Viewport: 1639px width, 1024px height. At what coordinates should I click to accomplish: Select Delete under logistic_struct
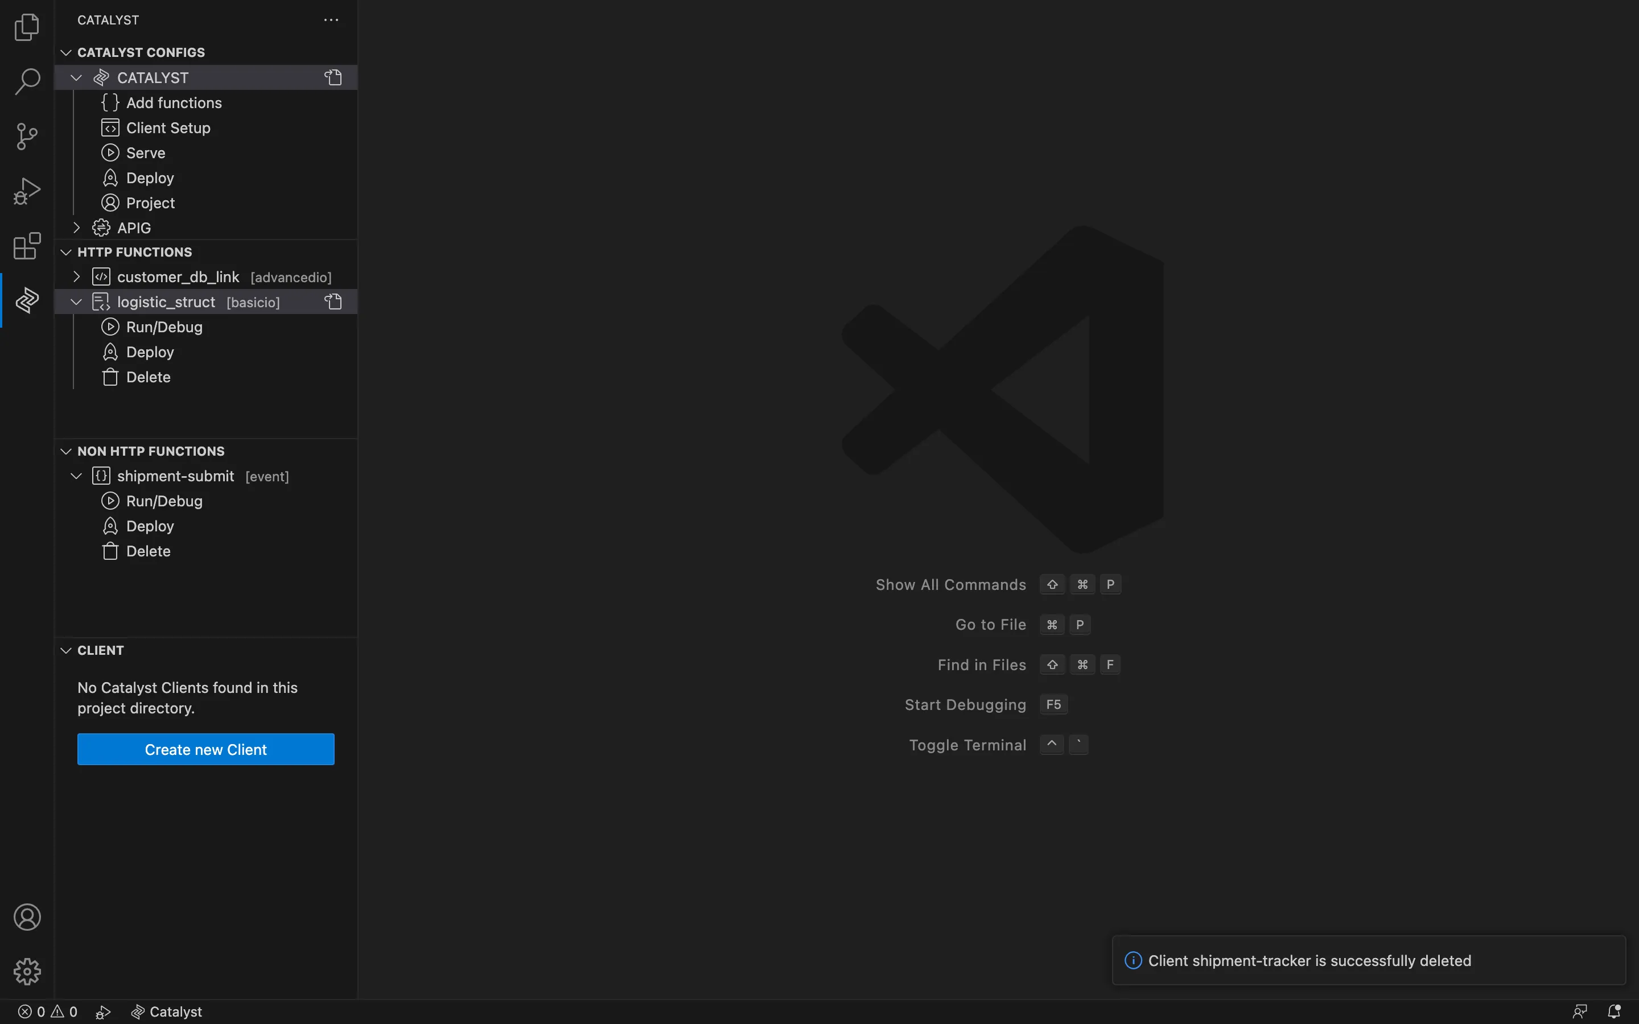[x=149, y=377]
